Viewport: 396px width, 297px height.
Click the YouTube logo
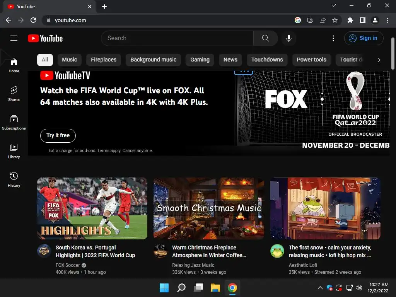(x=45, y=38)
